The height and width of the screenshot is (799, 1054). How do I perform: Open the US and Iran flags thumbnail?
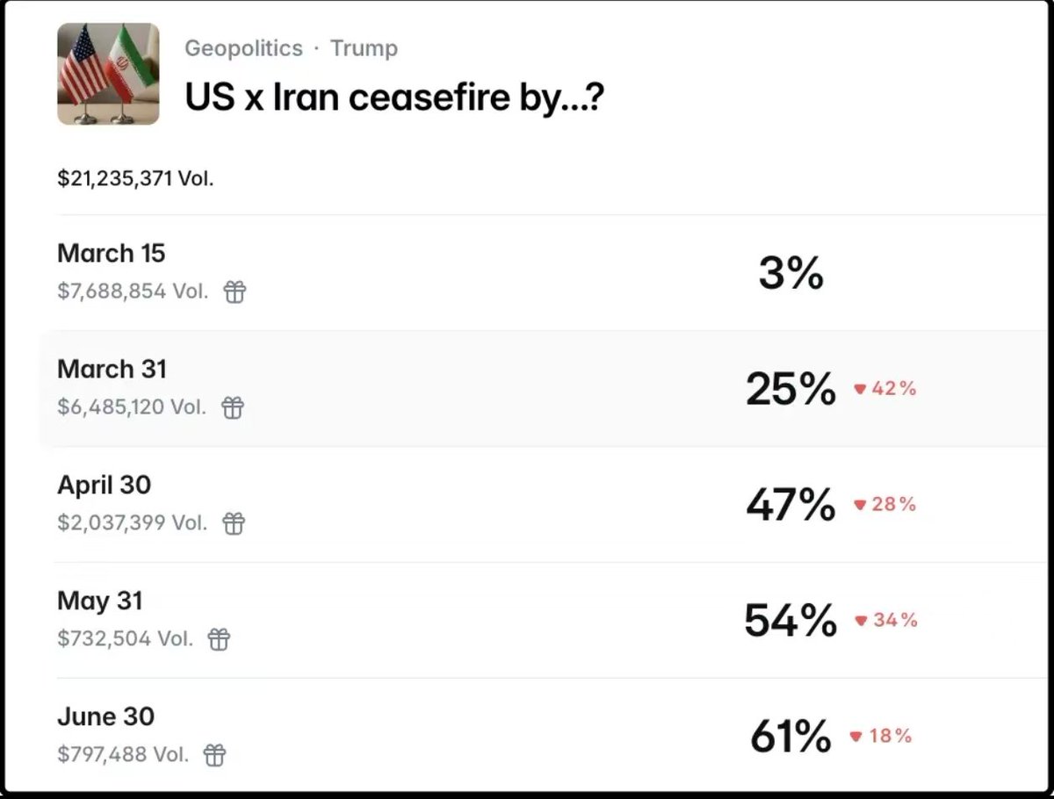[108, 74]
